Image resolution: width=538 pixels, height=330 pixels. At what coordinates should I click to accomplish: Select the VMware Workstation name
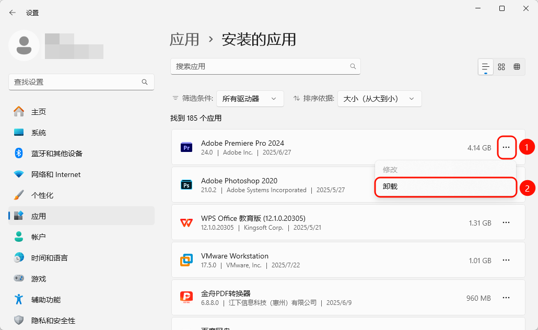click(x=235, y=256)
